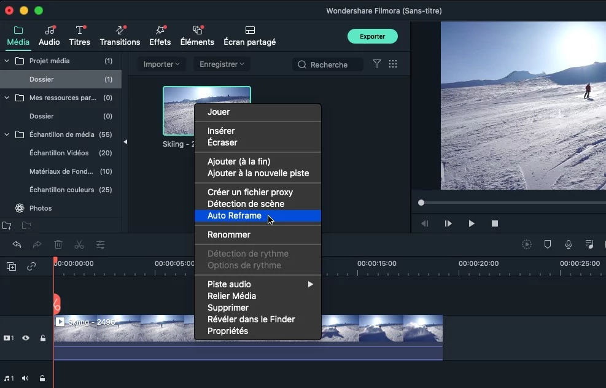The height and width of the screenshot is (388, 606).
Task: Click the play slowly/next frame button
Action: 448,223
